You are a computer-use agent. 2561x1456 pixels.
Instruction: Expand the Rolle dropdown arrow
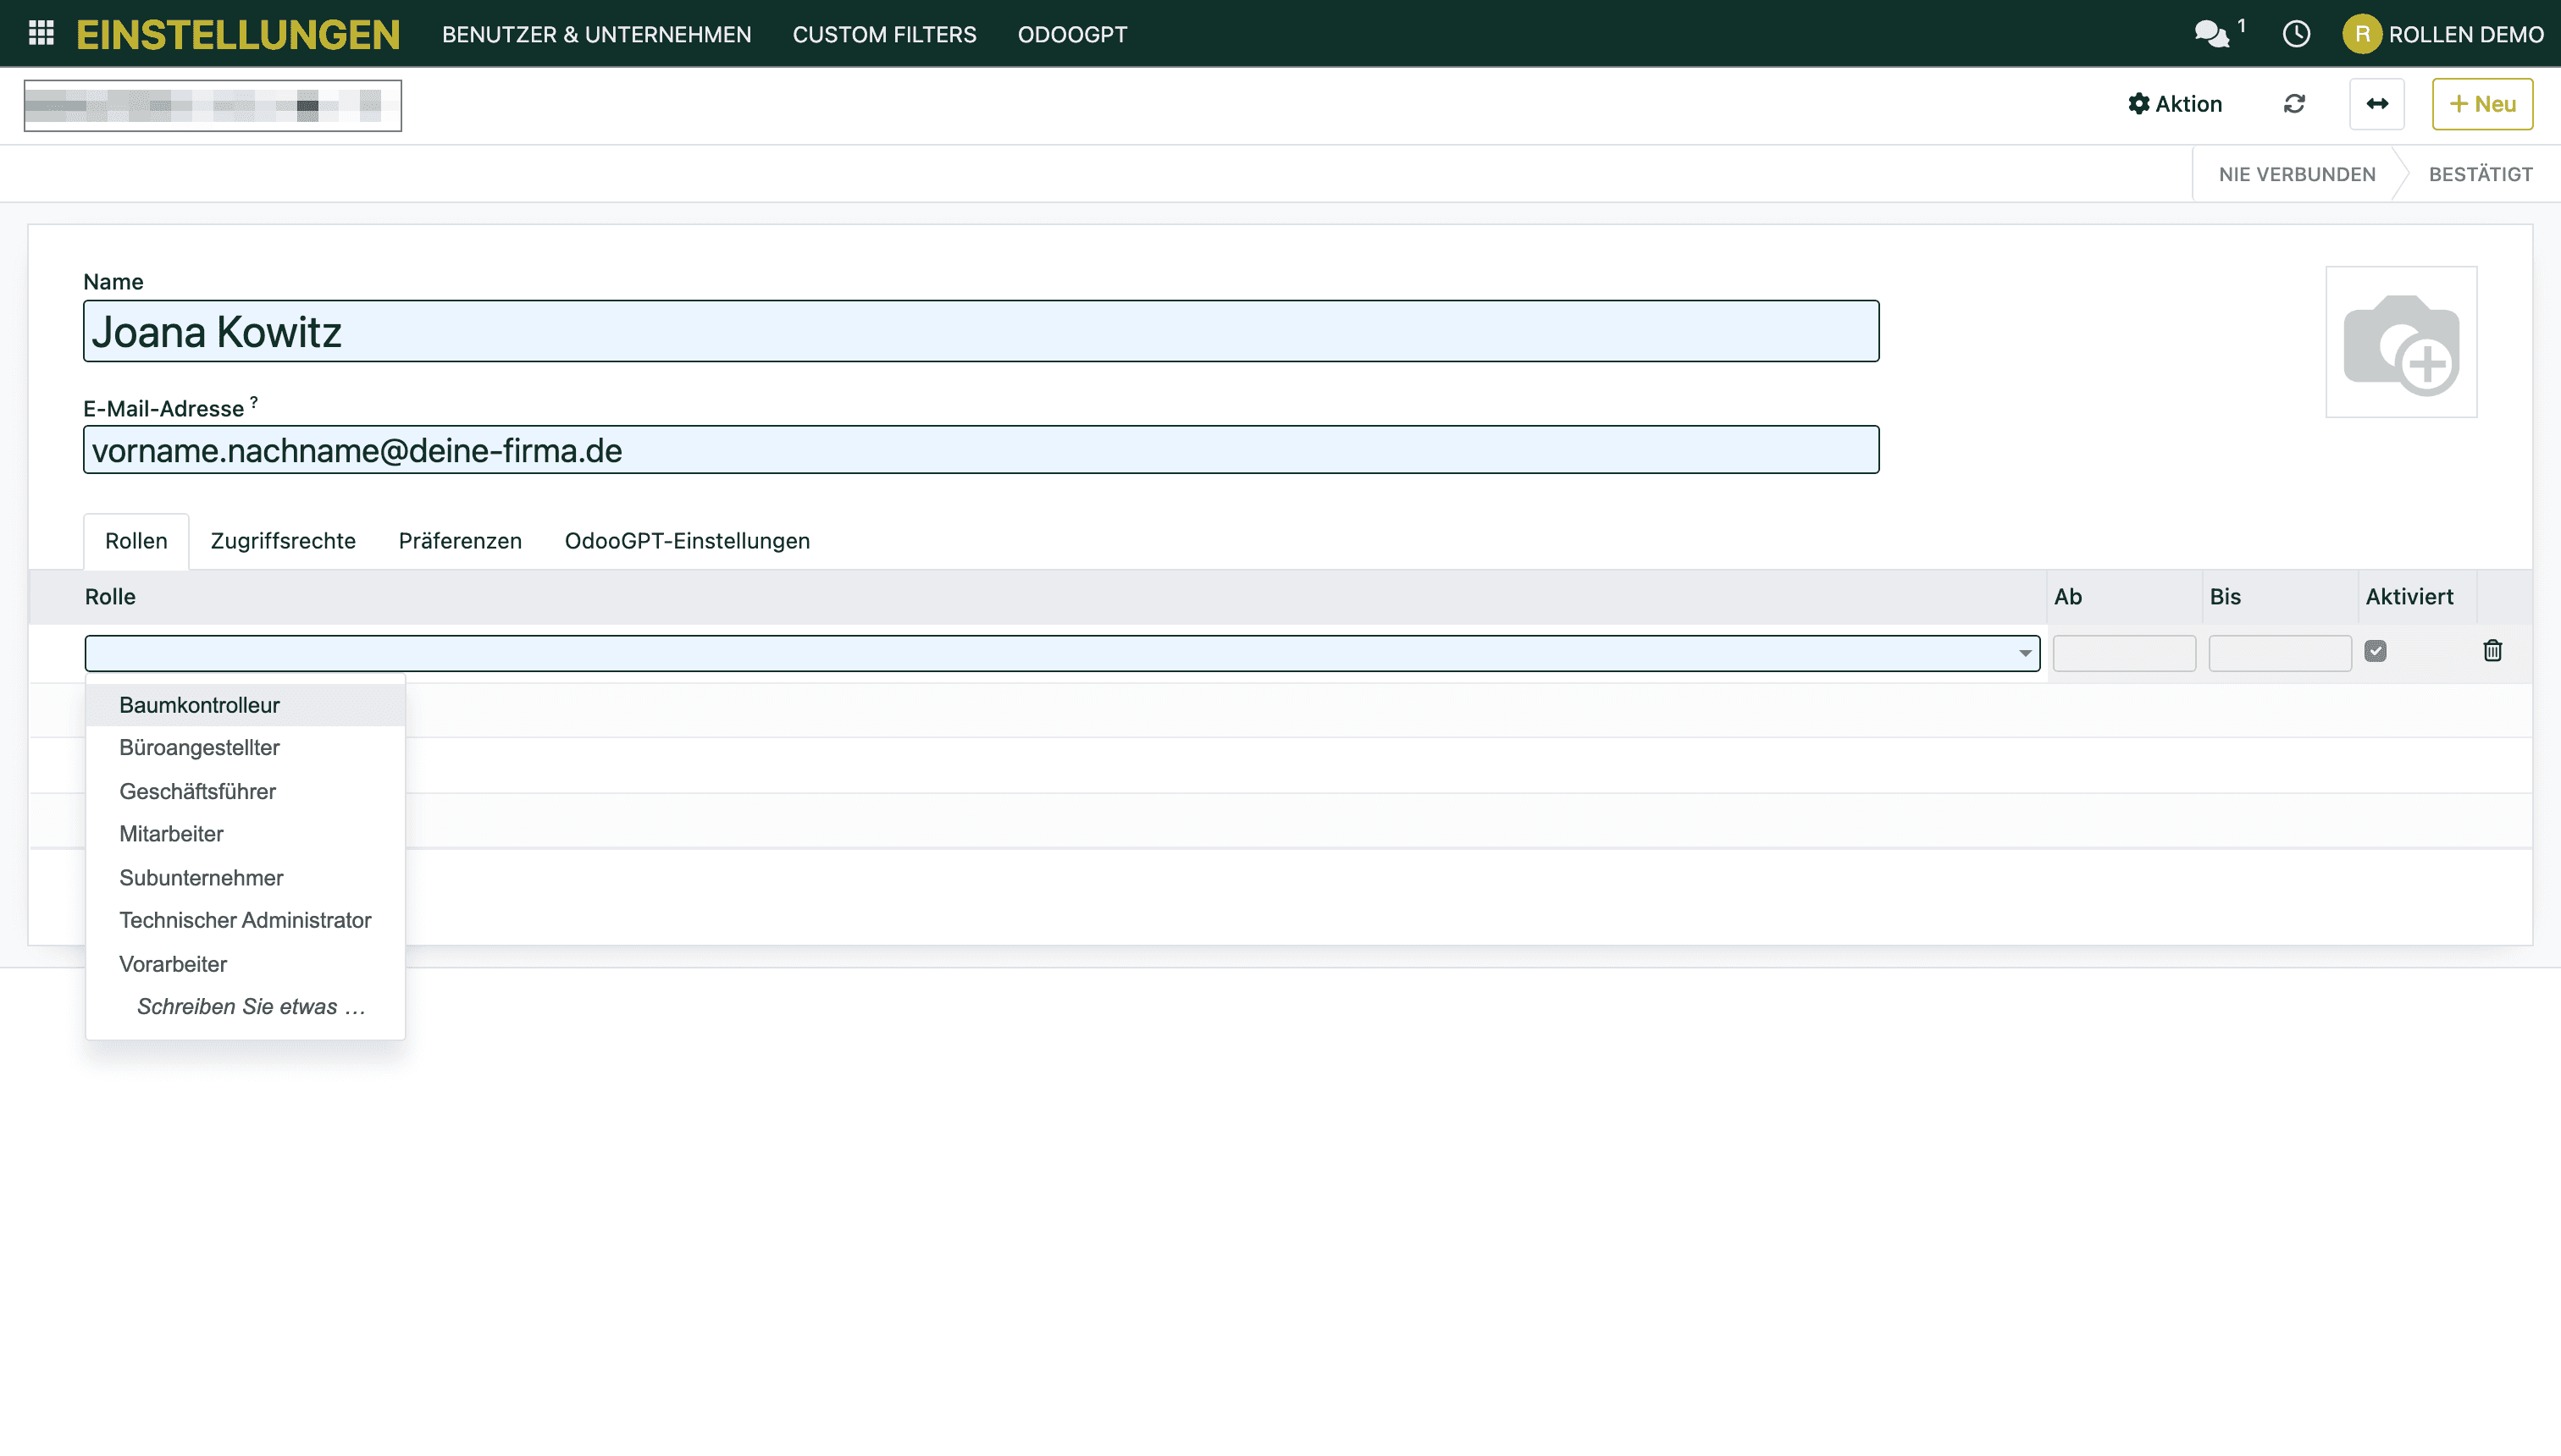pos(2025,653)
